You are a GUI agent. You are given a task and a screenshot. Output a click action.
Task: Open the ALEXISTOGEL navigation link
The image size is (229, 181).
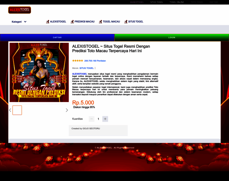58,22
